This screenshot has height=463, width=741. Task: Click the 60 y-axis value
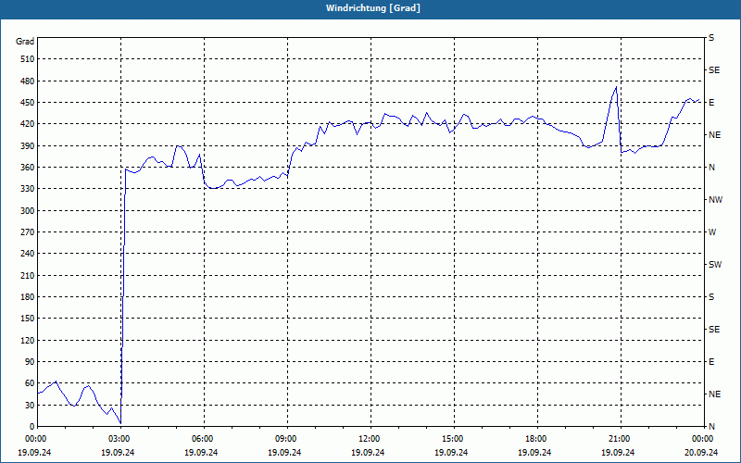coord(30,383)
